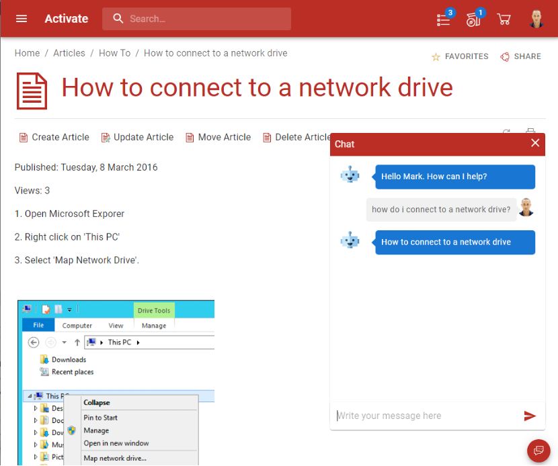Open the user profile avatar in header

point(536,19)
